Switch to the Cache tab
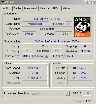The height and width of the screenshot is (104, 96). (x=17, y=8)
